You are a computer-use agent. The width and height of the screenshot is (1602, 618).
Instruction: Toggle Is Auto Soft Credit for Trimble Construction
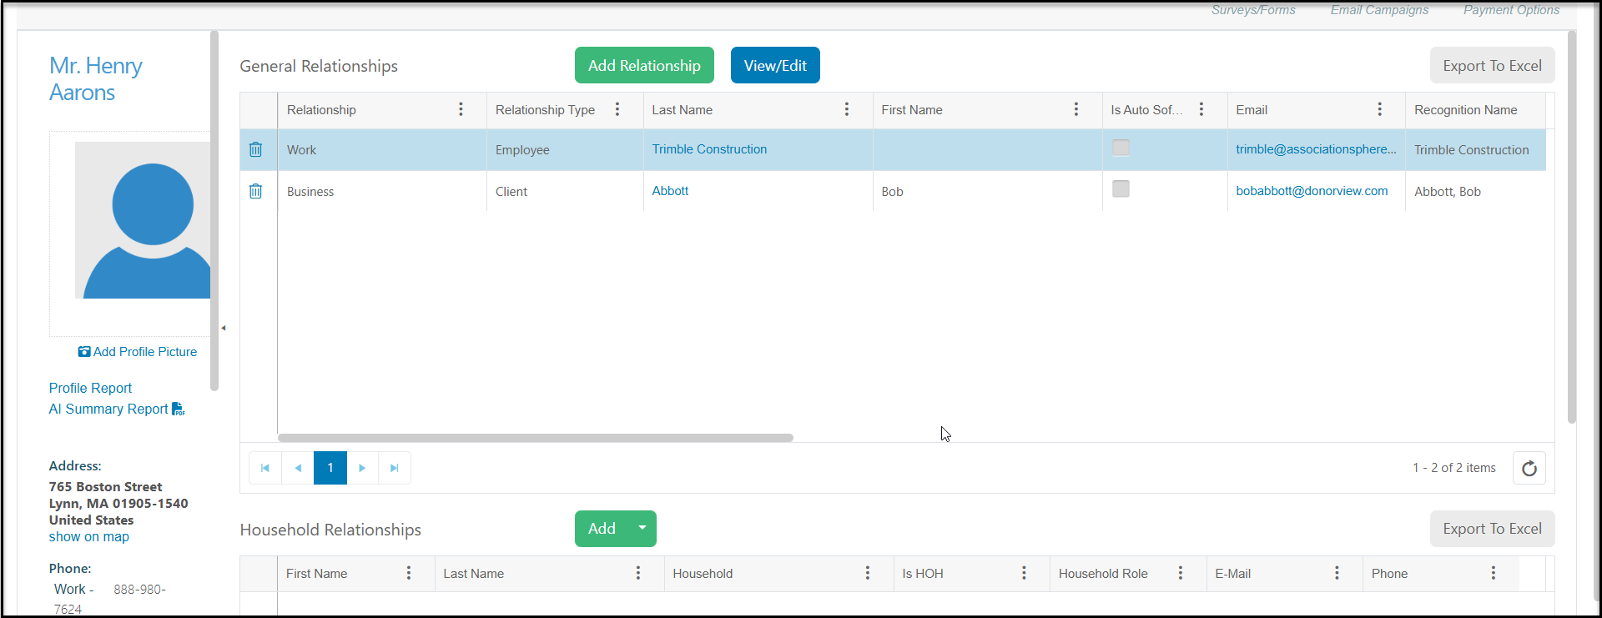point(1121,148)
